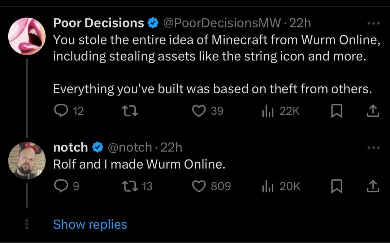Repost the Poor Decisions tweet
Screen dimensions: 390x243
pos(131,111)
